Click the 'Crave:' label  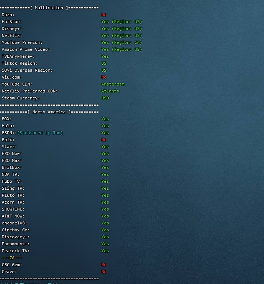[x=9, y=272]
